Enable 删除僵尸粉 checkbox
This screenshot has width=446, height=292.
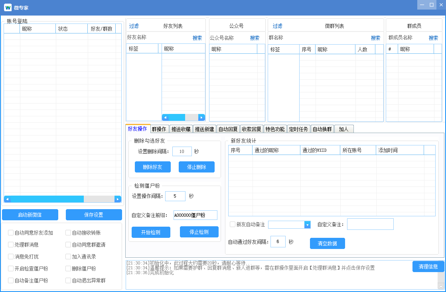point(68,268)
